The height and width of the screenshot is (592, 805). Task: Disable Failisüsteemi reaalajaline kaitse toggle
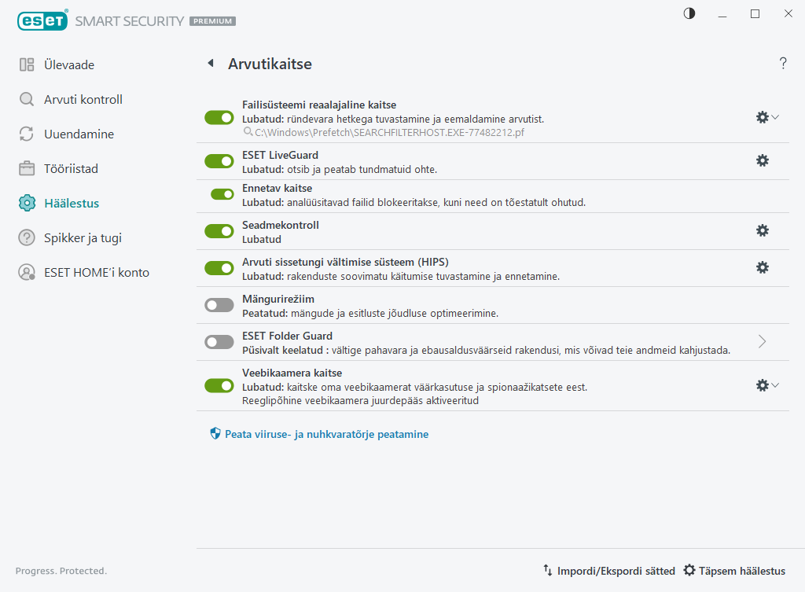click(219, 117)
